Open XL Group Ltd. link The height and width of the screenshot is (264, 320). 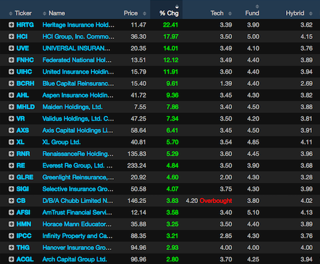[x=62, y=142]
